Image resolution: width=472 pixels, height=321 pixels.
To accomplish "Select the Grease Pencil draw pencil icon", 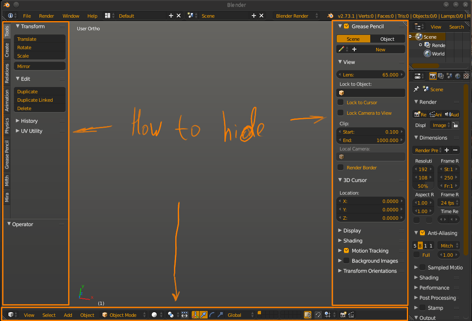I will coord(340,49).
